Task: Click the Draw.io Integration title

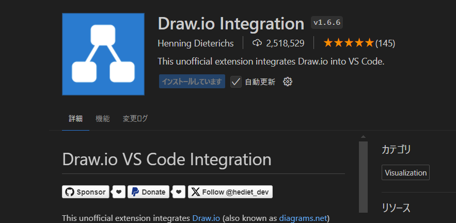Action: click(231, 24)
